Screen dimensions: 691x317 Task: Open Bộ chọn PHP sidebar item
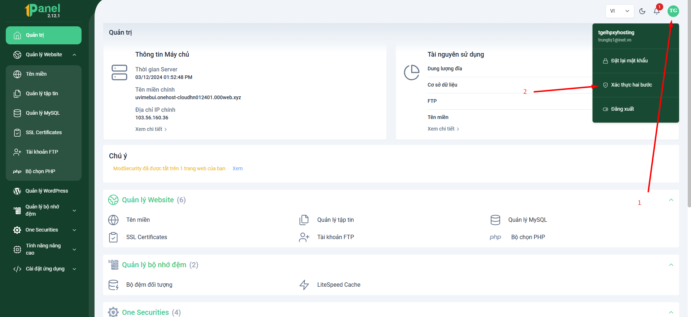click(x=44, y=172)
